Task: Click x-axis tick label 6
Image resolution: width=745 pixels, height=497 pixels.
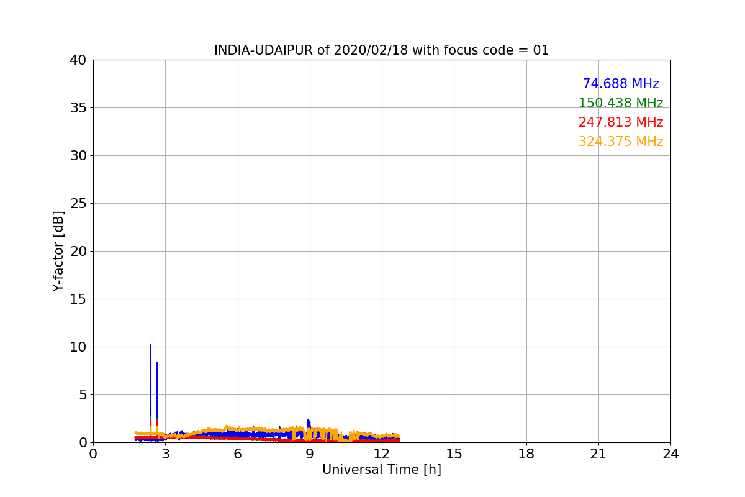Action: [x=238, y=454]
